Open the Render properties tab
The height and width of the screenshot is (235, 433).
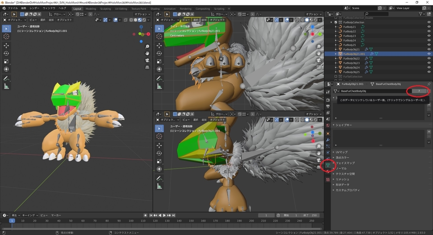pyautogui.click(x=328, y=100)
